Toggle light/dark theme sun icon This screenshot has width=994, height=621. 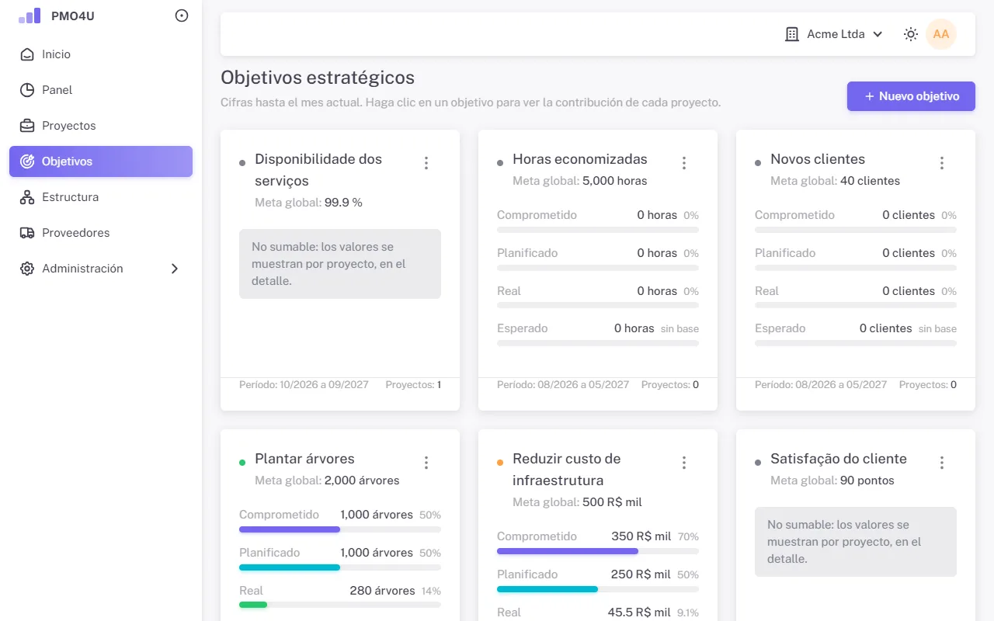pos(911,34)
